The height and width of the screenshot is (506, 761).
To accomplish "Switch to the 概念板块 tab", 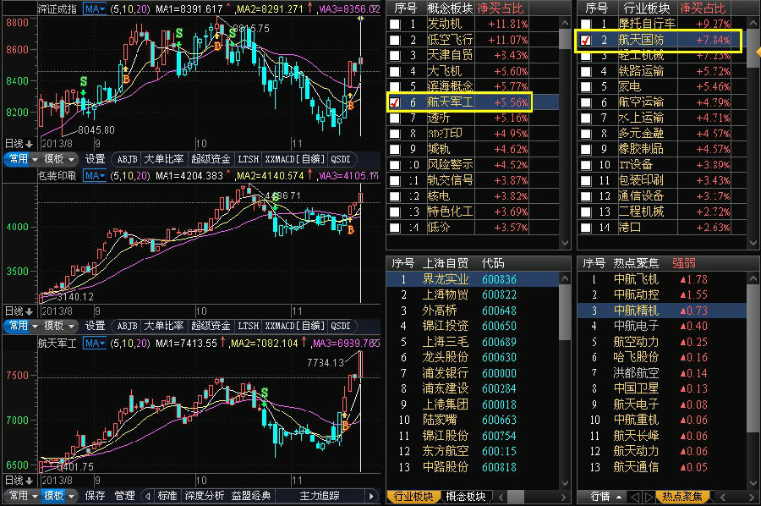I will point(463,498).
